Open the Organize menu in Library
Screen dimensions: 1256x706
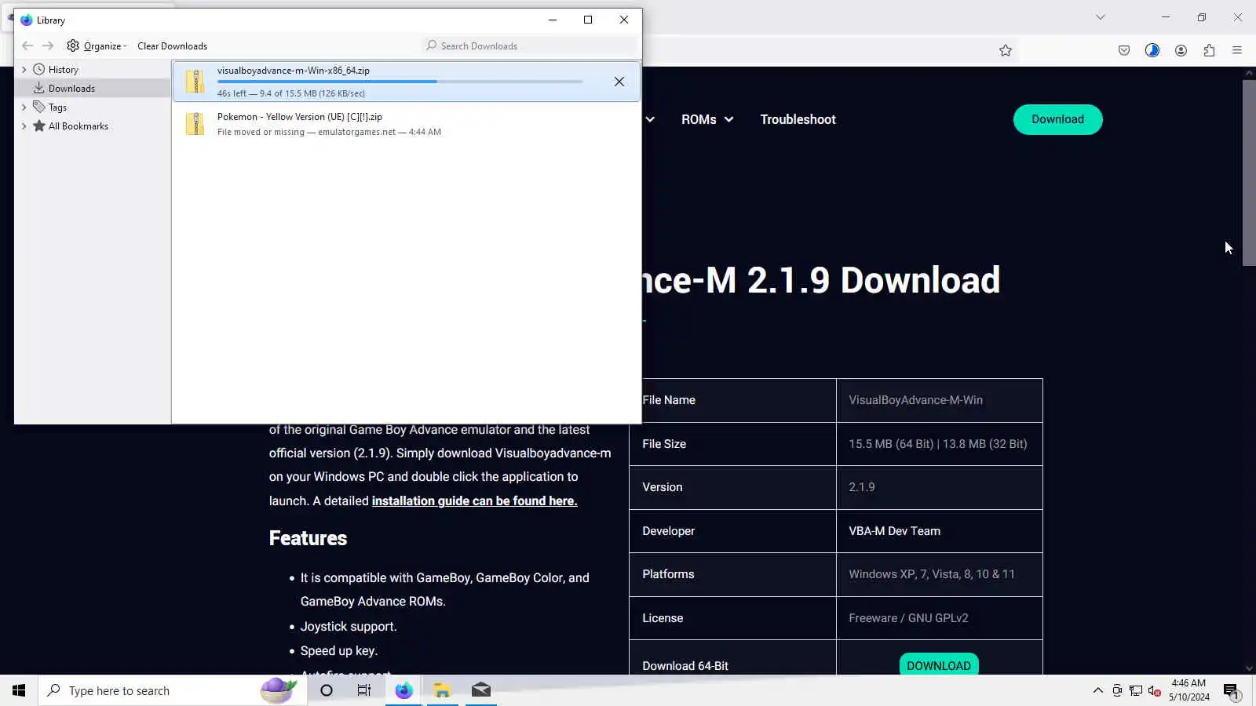tap(97, 45)
